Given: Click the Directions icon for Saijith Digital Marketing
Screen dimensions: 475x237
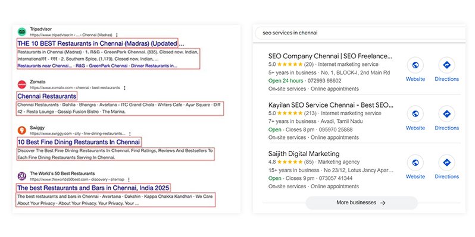Looking at the screenshot, I should pos(447,163).
